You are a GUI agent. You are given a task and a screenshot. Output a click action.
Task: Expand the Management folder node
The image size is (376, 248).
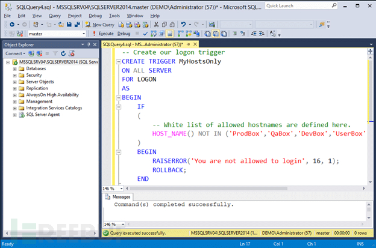click(15, 101)
